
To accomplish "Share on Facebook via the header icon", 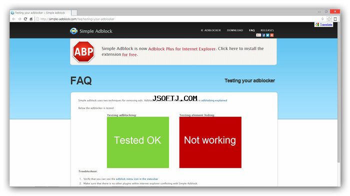I will click(x=263, y=35).
